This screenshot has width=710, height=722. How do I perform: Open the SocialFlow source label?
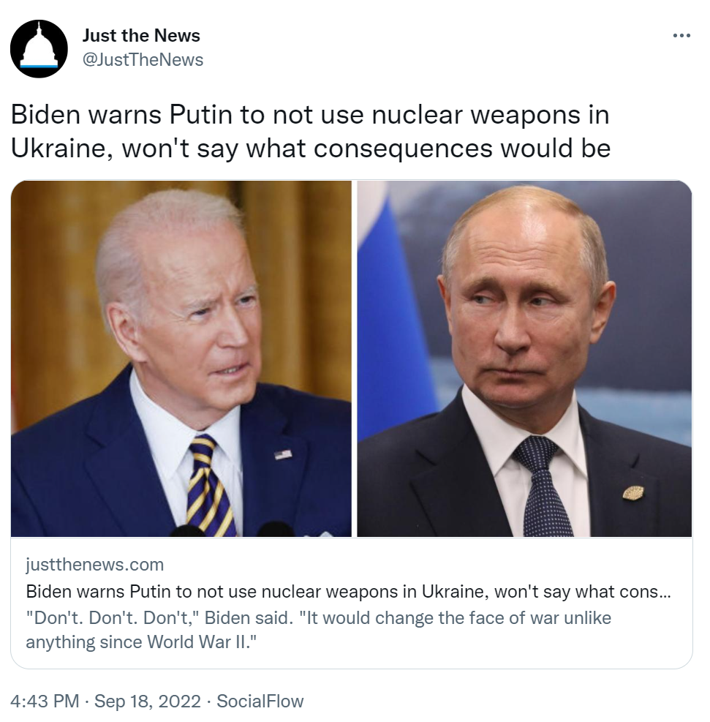260,702
